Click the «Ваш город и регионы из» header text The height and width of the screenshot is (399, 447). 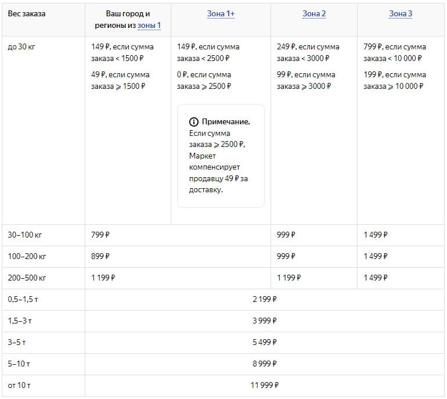122,19
